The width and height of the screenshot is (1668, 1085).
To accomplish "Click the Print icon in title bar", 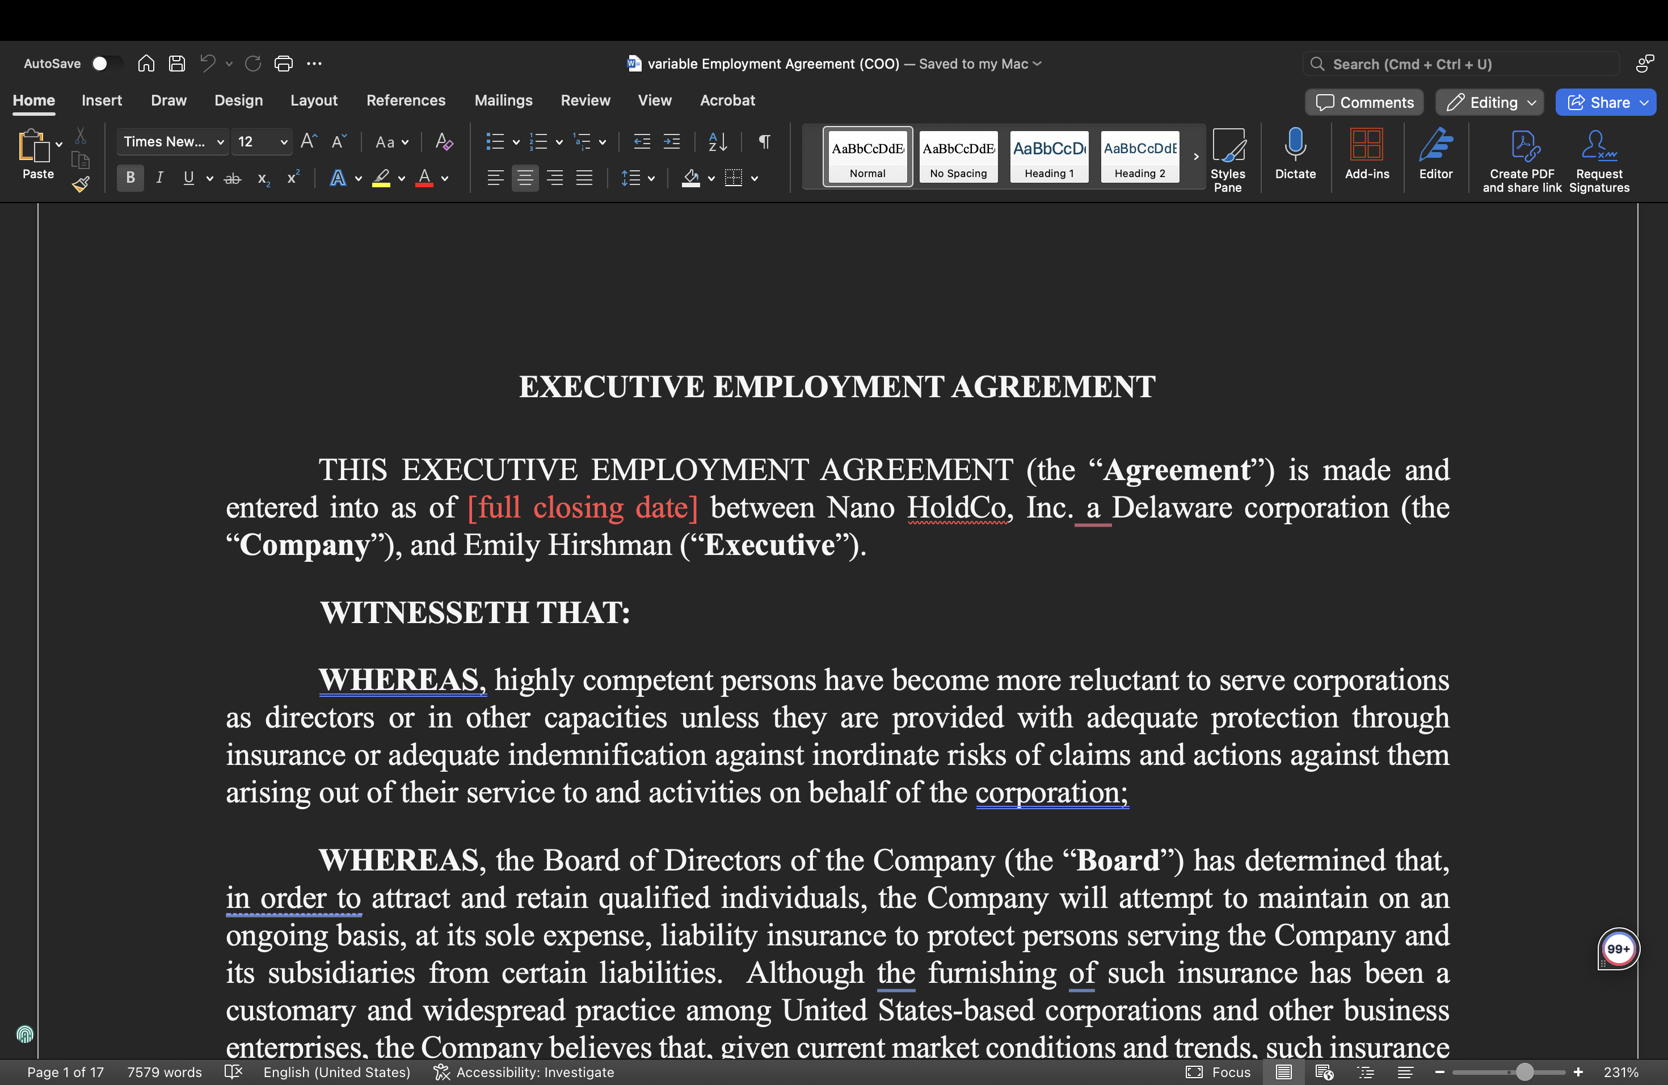I will 283,64.
